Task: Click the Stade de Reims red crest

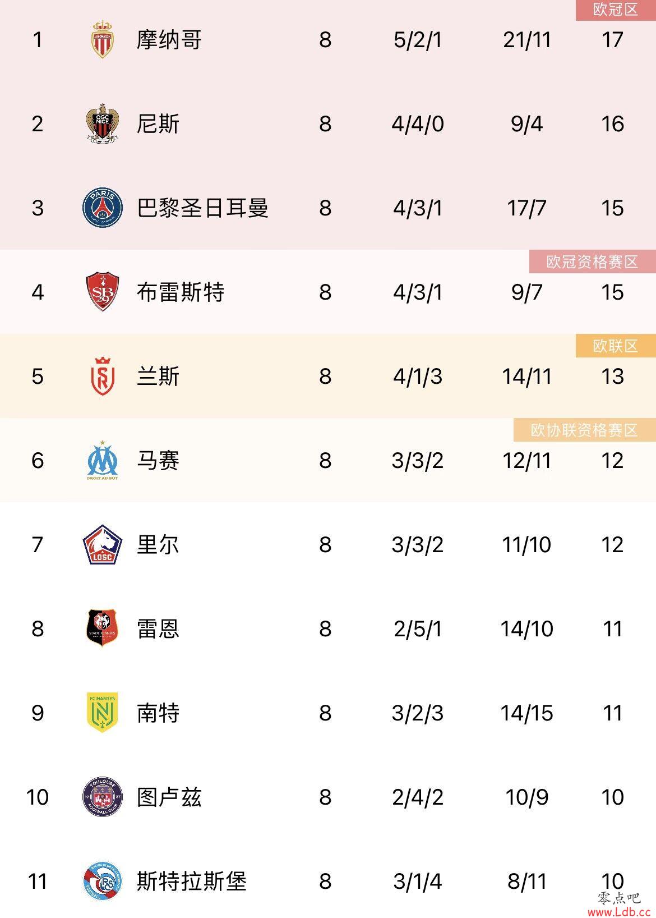Action: 103,376
